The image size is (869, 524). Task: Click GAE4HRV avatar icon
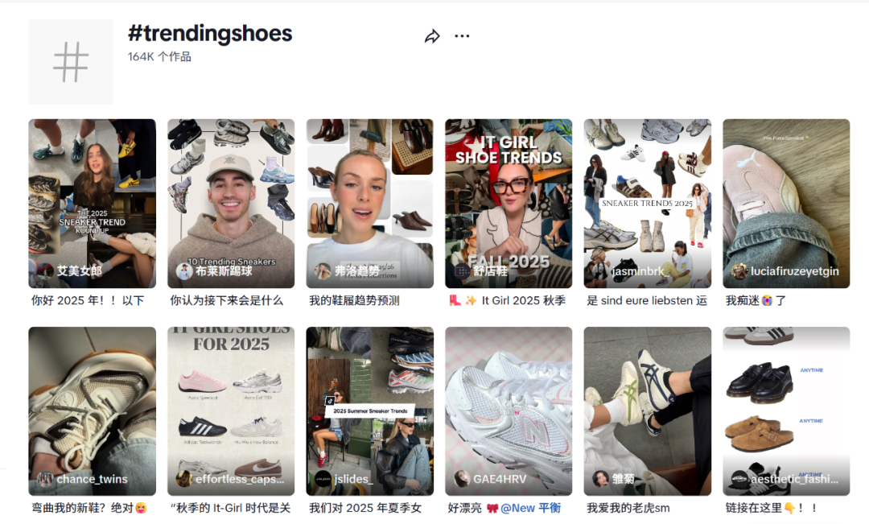click(462, 479)
